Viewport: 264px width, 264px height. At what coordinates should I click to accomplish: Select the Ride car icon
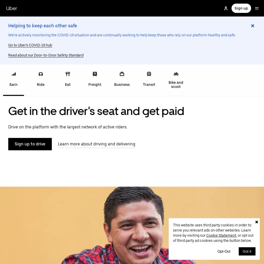pos(40,74)
